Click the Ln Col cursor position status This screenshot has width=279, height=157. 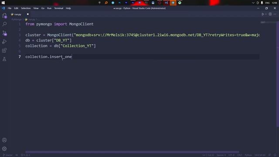(208, 155)
